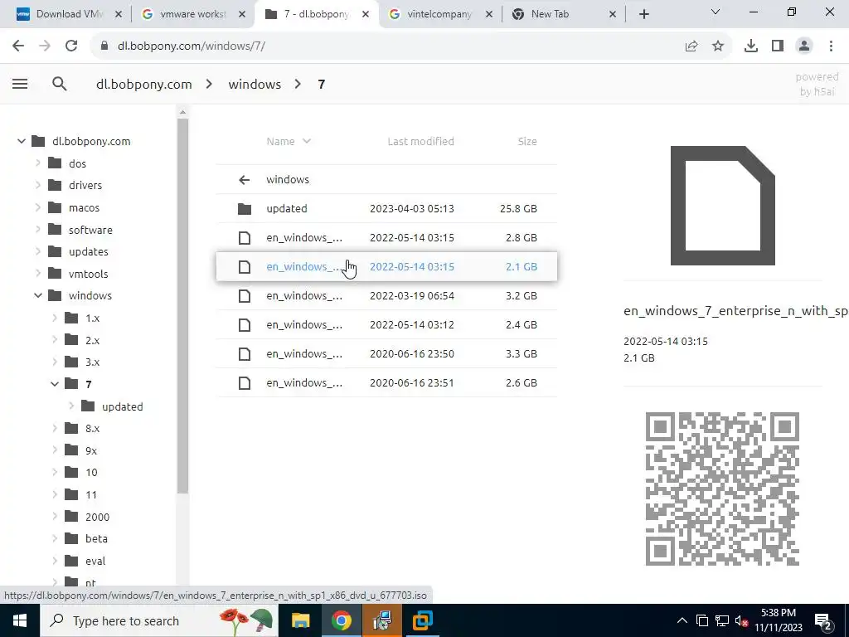Open Chrome downloads icon

[751, 46]
